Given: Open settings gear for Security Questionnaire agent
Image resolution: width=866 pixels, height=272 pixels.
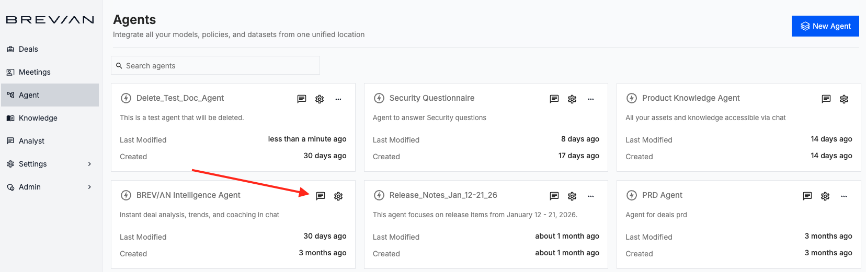Looking at the screenshot, I should click(x=572, y=99).
